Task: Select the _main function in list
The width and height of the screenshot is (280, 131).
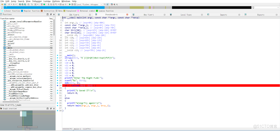Action: [28, 48]
